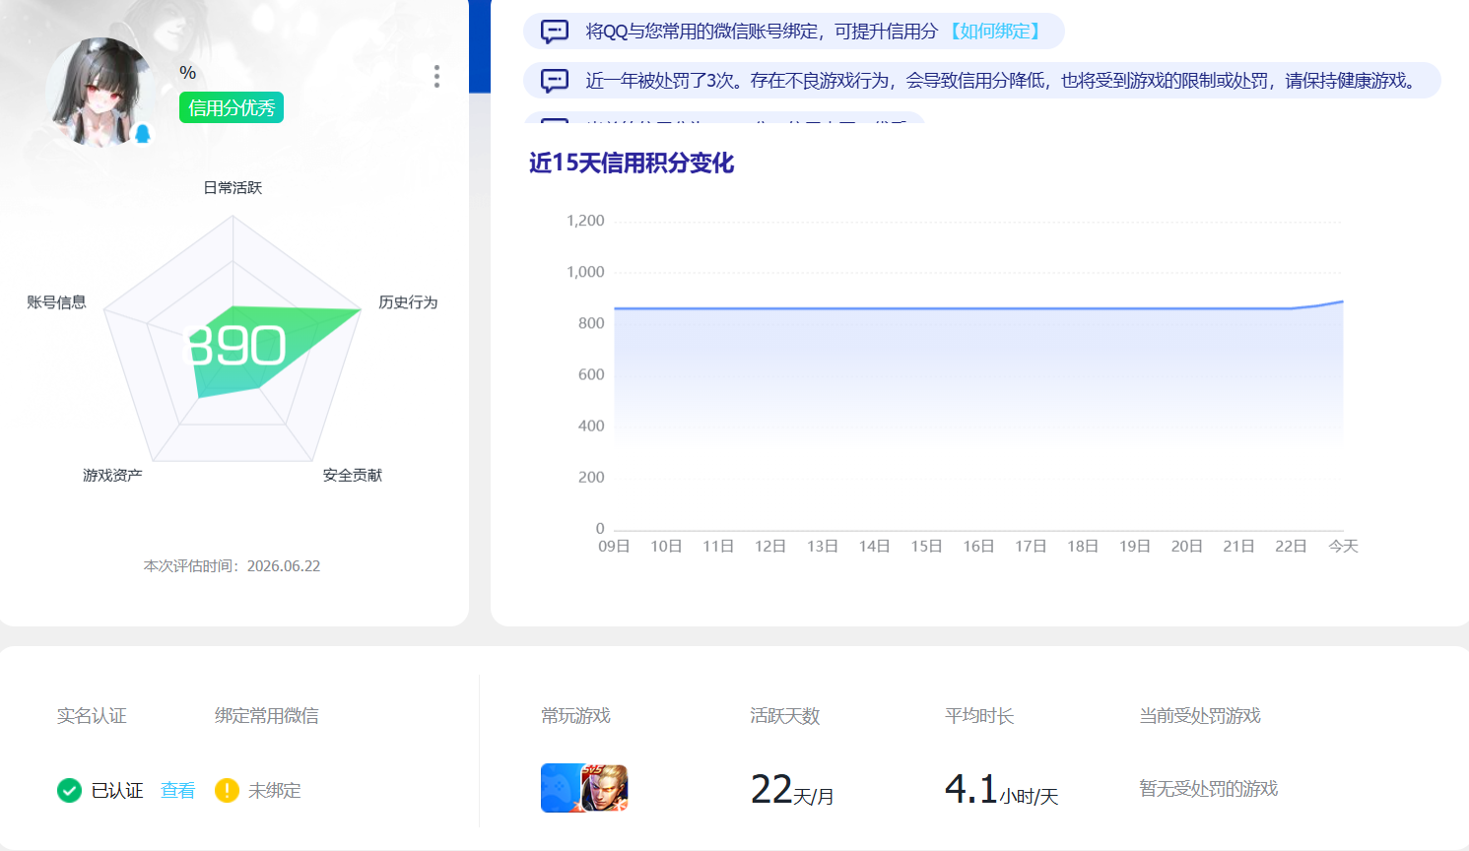Click the 近15天信用积分变化 heading
The width and height of the screenshot is (1469, 851).
pos(631,163)
